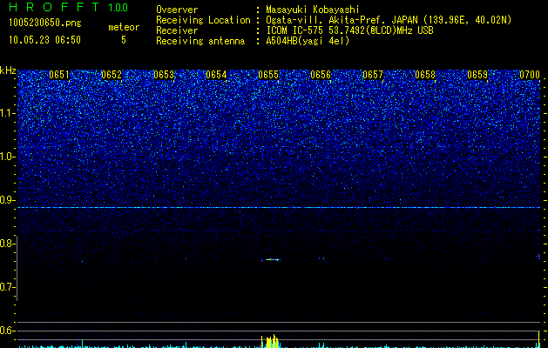The width and height of the screenshot is (548, 348).
Task: Select observer name Masayuki Kobayashi
Action: [x=313, y=10]
